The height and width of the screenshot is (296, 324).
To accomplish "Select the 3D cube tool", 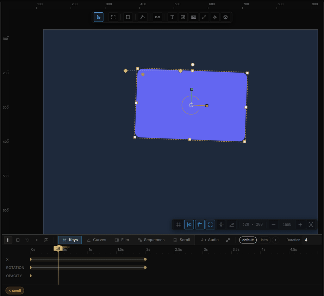I will point(225,17).
